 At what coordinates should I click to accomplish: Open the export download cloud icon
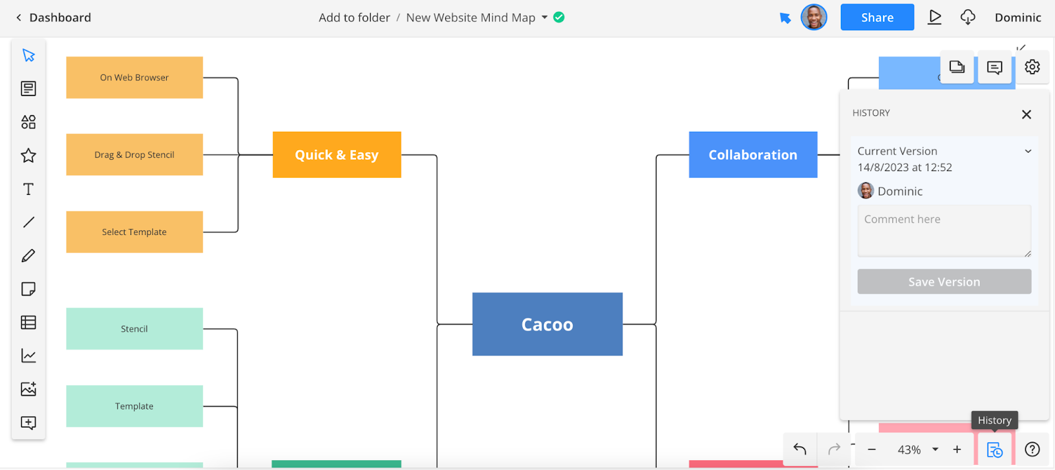(967, 17)
